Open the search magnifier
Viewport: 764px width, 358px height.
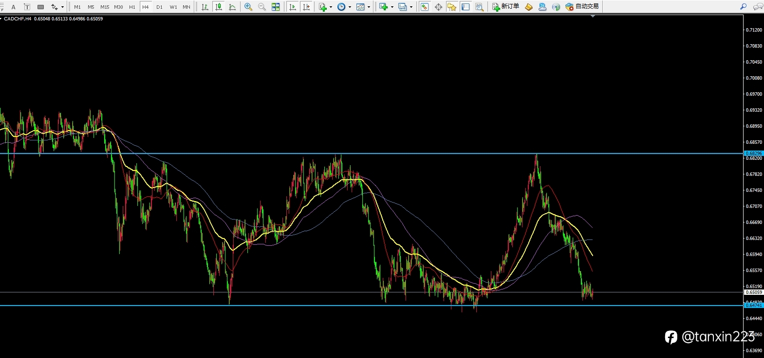click(x=743, y=7)
